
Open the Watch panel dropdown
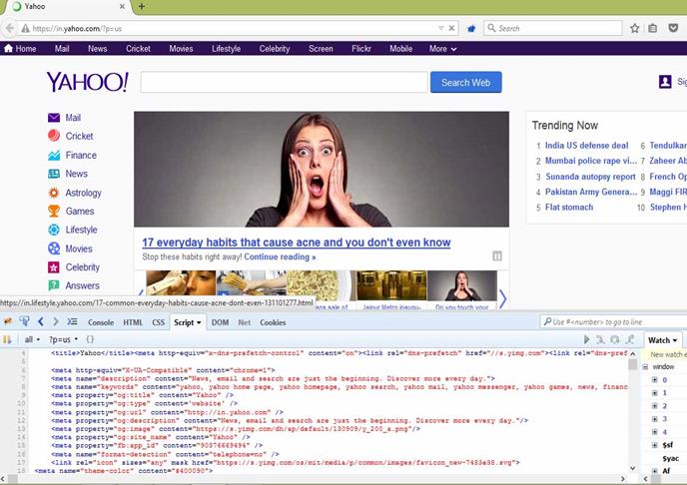click(662, 340)
